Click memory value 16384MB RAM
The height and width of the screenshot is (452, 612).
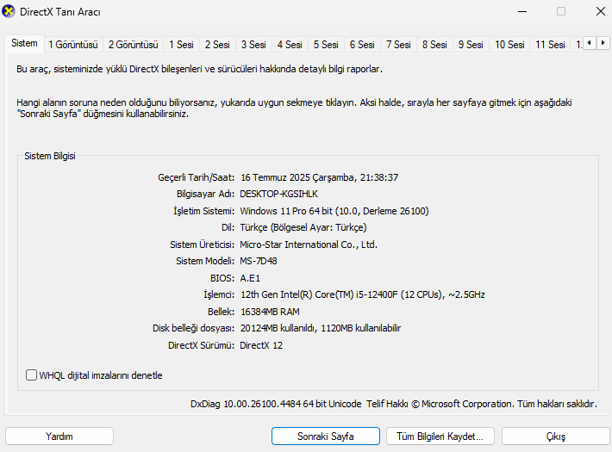270,312
